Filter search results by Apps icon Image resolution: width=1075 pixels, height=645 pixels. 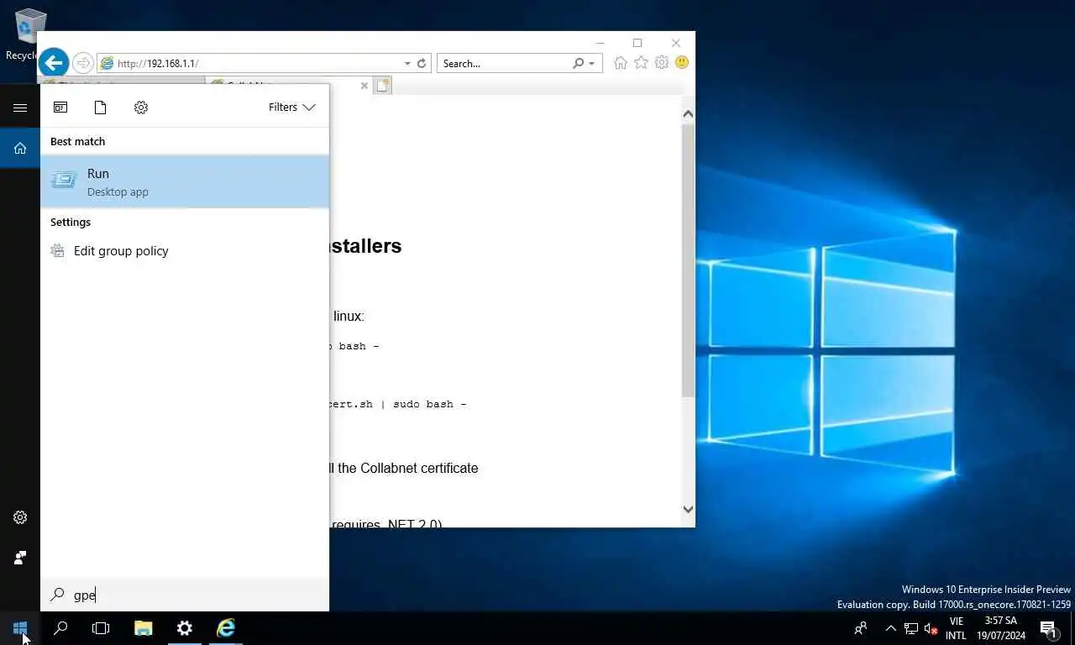coord(60,107)
